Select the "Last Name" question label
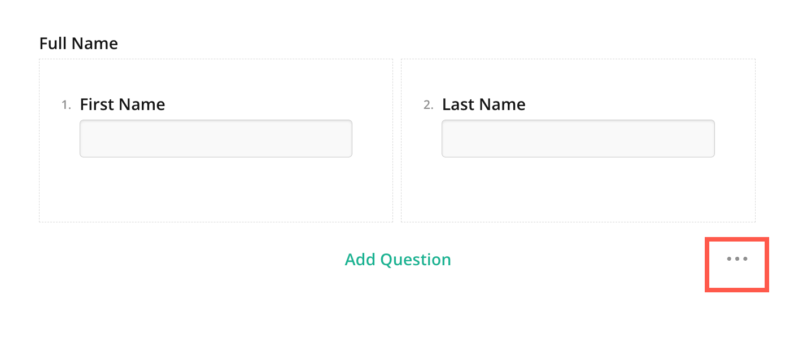The height and width of the screenshot is (342, 794). (x=483, y=104)
